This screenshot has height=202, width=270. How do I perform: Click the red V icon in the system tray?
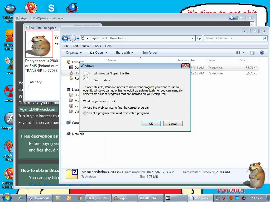point(224,198)
